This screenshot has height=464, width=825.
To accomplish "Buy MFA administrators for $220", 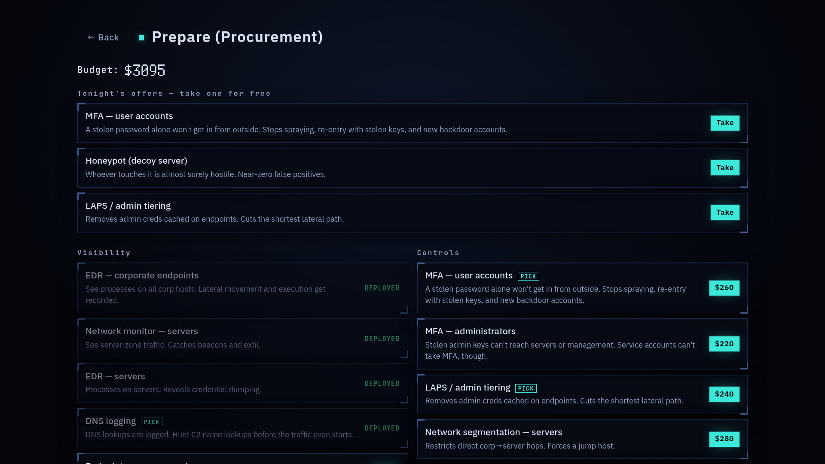I will [x=724, y=344].
